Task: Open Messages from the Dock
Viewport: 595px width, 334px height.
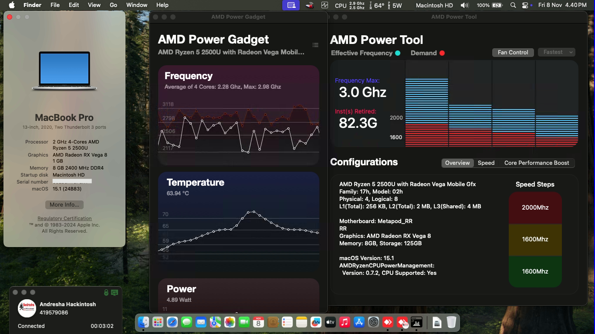Action: click(186, 322)
